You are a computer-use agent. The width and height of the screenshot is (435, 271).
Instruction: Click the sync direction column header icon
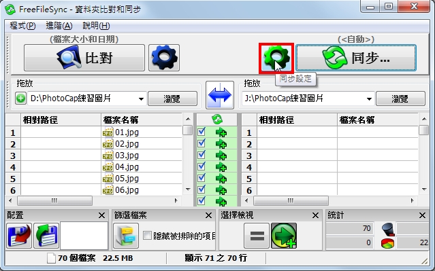pyautogui.click(x=217, y=120)
